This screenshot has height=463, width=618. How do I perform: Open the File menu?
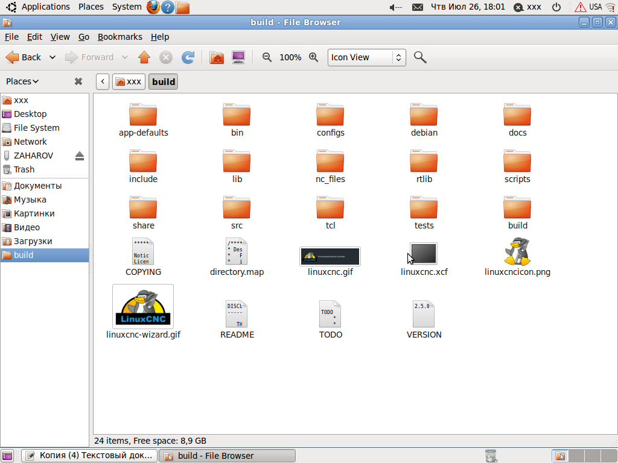[11, 37]
